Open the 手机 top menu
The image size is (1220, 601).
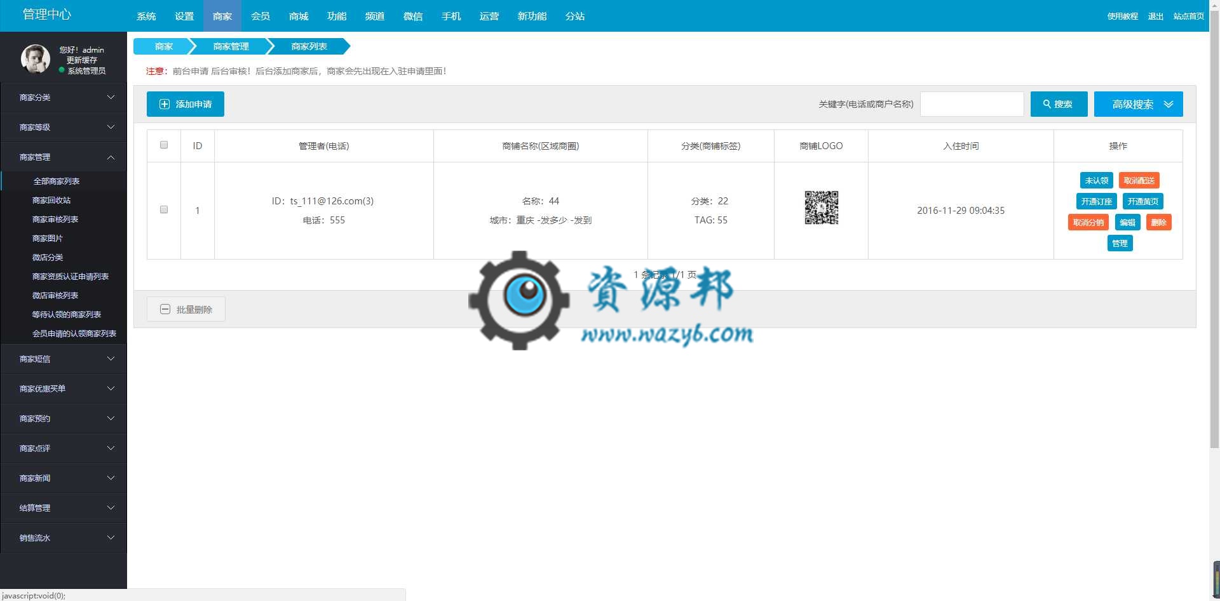click(451, 16)
